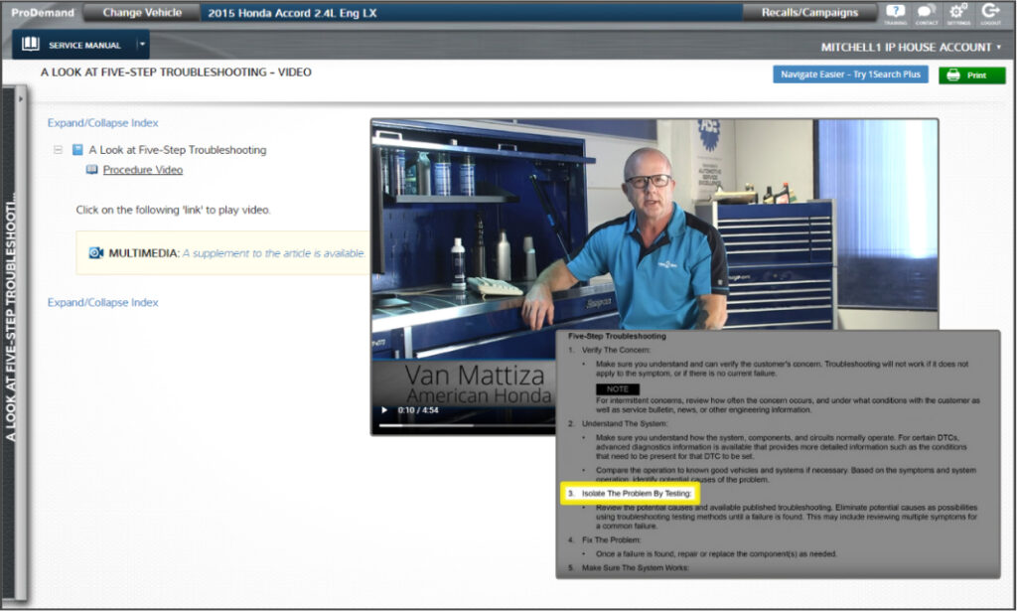Open the Training help icon
The image size is (1017, 611).
(897, 13)
